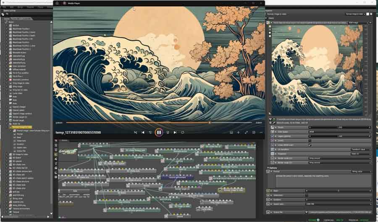This screenshot has height=222, width=378.
Task: Click the shuffle icon in Media Player
Action: [x=135, y=132]
